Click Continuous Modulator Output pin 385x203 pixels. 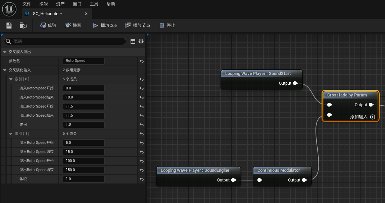click(x=304, y=180)
